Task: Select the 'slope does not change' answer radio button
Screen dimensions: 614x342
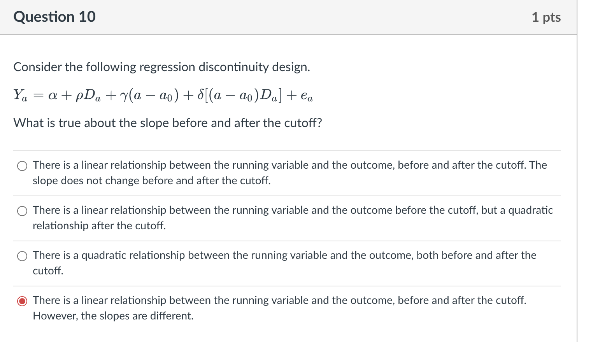Action: [x=22, y=166]
